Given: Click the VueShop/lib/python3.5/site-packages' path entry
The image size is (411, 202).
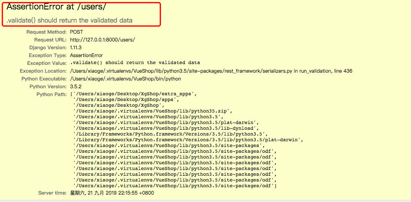Looking at the screenshot, I should tap(169, 146).
